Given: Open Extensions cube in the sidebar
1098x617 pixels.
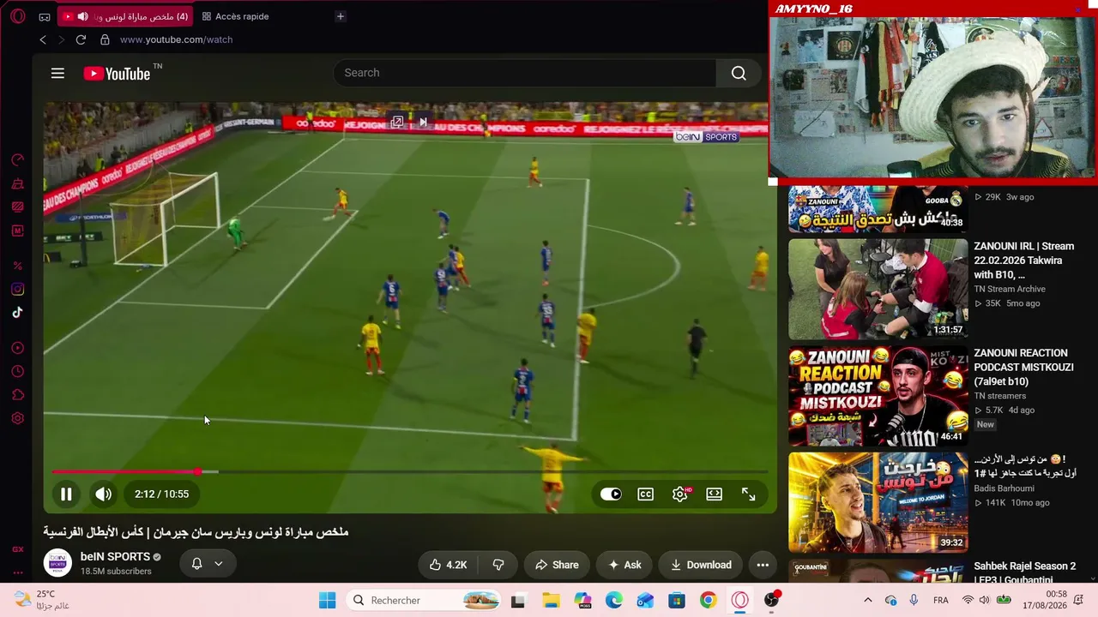Looking at the screenshot, I should (x=17, y=395).
